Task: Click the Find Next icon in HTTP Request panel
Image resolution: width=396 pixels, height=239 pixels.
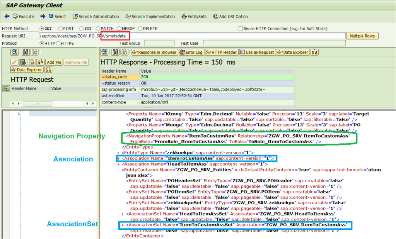Action: pyautogui.click(x=34, y=52)
